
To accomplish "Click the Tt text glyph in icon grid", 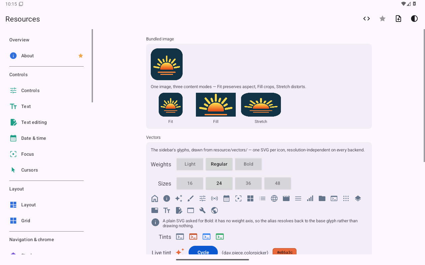I will point(167,210).
